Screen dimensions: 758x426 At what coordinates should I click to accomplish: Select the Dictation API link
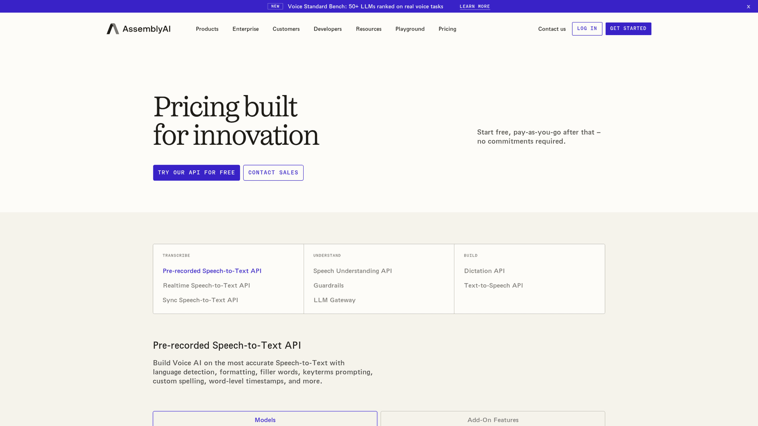click(x=484, y=271)
